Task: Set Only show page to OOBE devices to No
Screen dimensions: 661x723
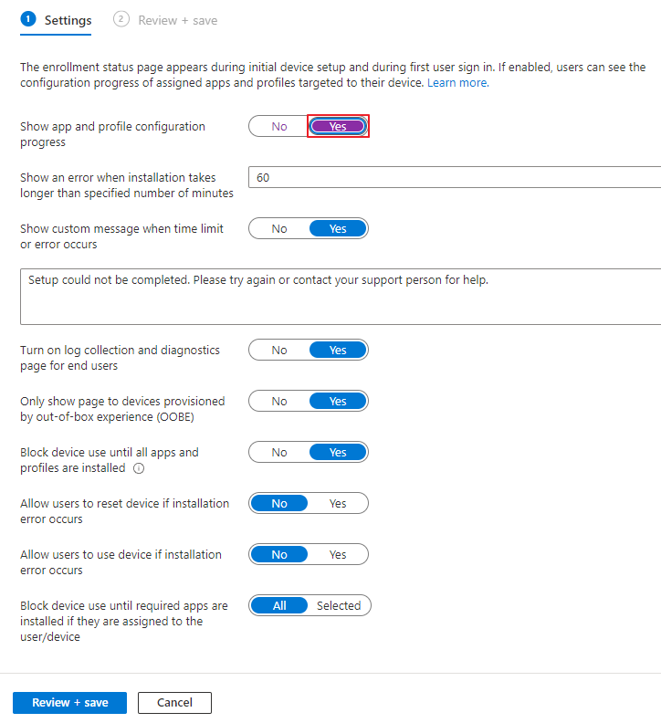Action: pyautogui.click(x=279, y=401)
